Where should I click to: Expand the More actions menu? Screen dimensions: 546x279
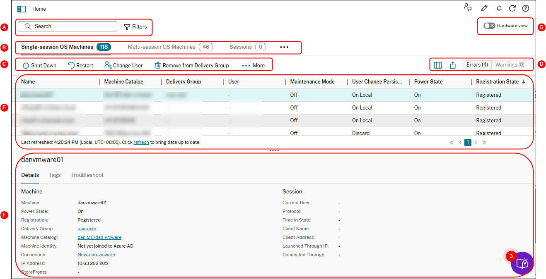coord(253,65)
